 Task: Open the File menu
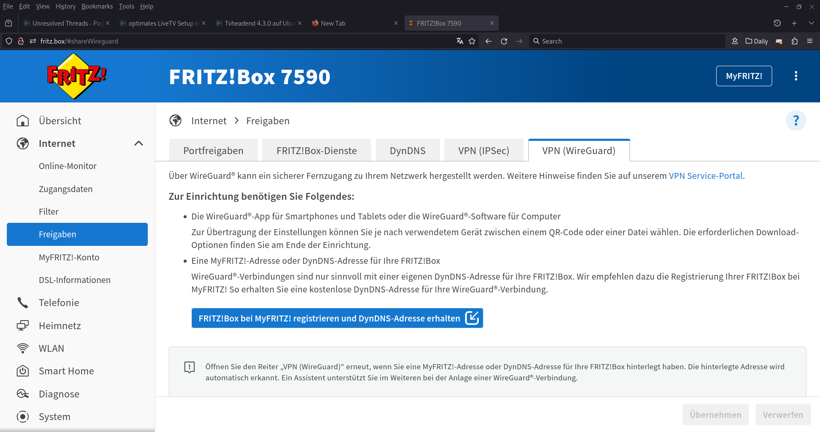click(8, 6)
